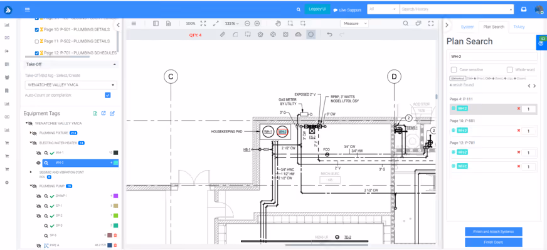Open the WENATCHEE VALLEY YMCA bid log dropdown

(x=71, y=85)
